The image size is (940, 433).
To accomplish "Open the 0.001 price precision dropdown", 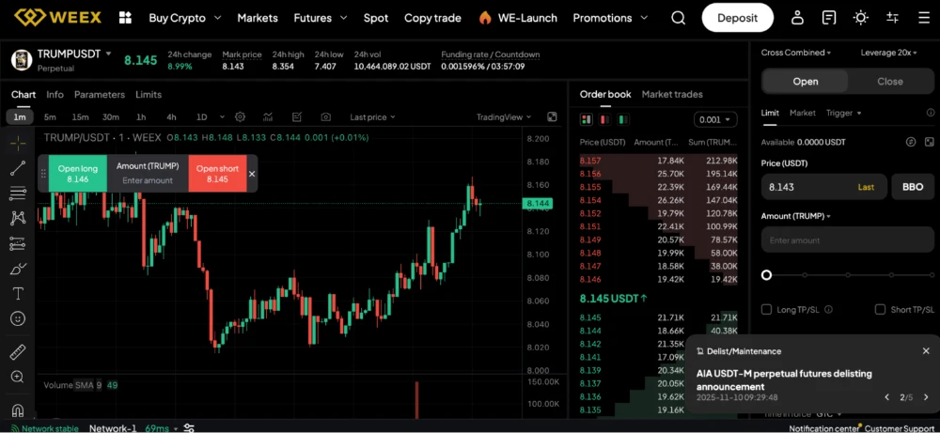I will (714, 119).
